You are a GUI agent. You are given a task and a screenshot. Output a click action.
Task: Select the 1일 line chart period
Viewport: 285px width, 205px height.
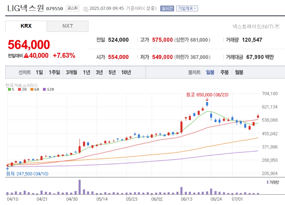[x=39, y=72]
